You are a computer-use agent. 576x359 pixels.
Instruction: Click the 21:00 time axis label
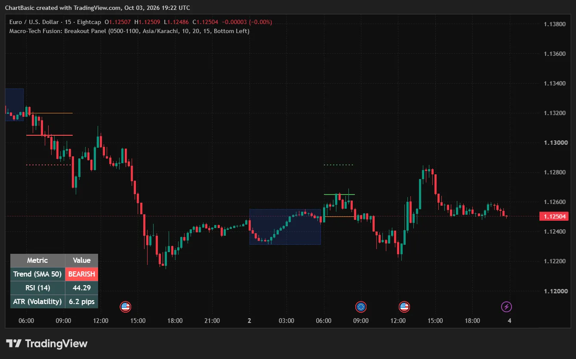[x=212, y=321]
